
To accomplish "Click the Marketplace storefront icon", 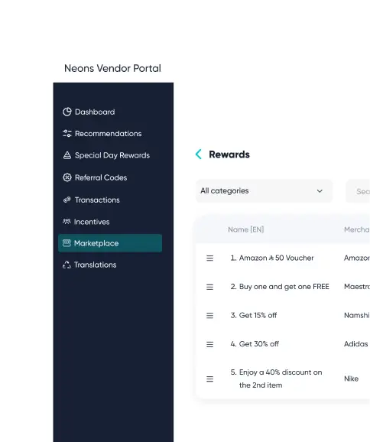I will click(67, 243).
